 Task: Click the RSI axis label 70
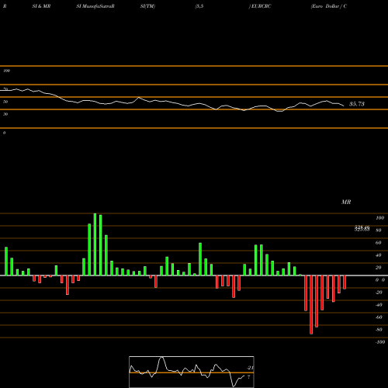point(5,89)
